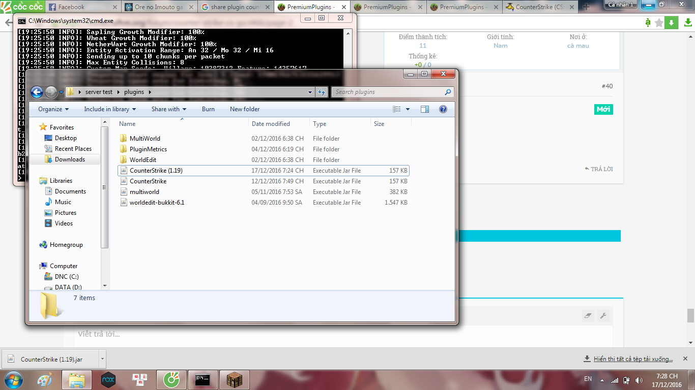Open Paint from the taskbar
695x390 pixels.
pyautogui.click(x=45, y=379)
